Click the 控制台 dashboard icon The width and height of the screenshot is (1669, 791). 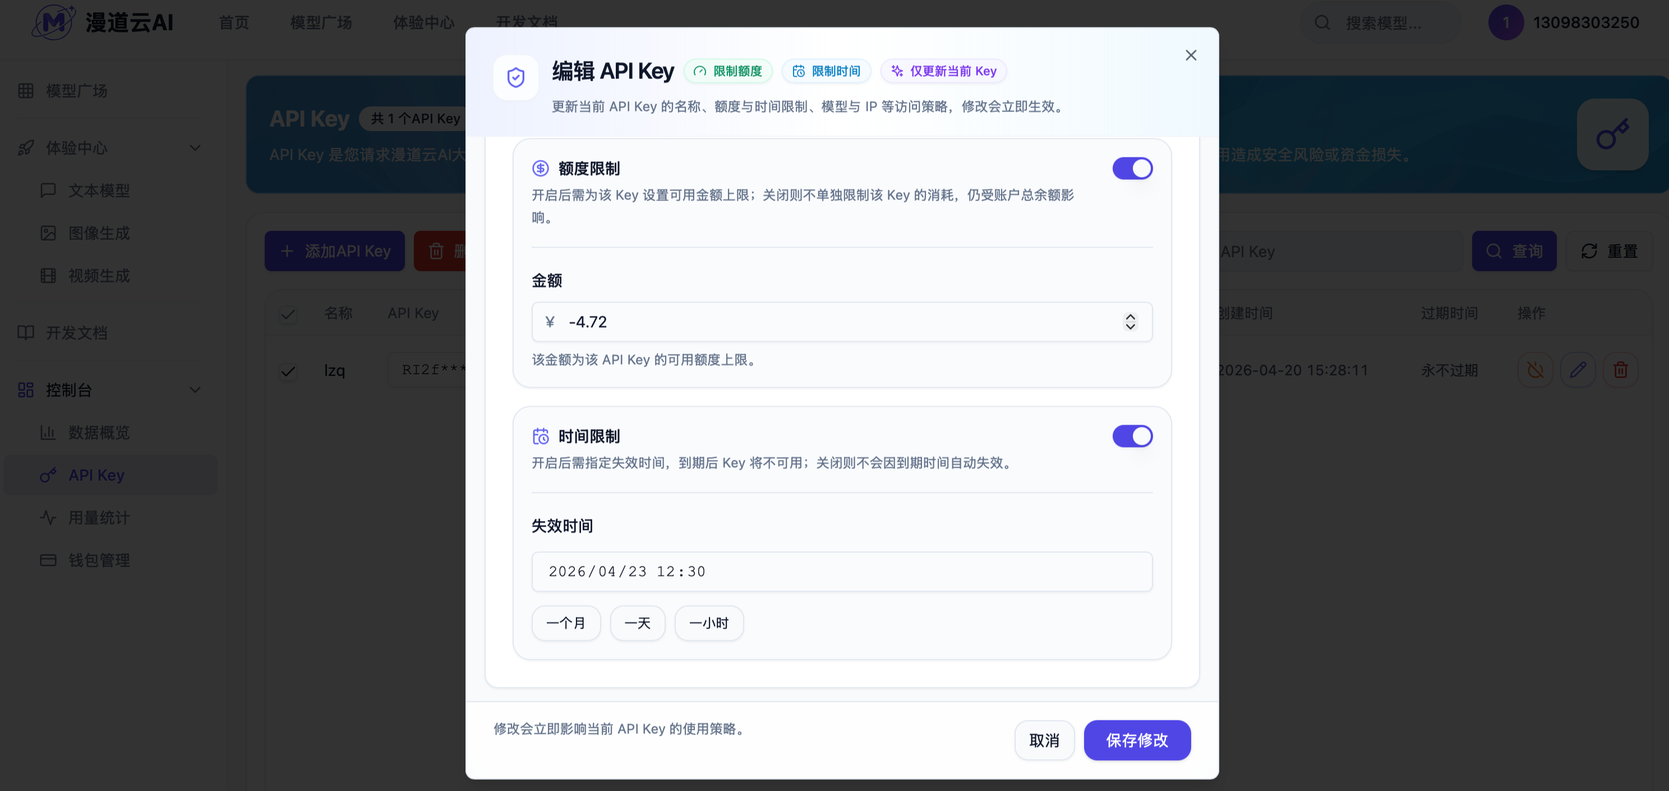pos(26,390)
